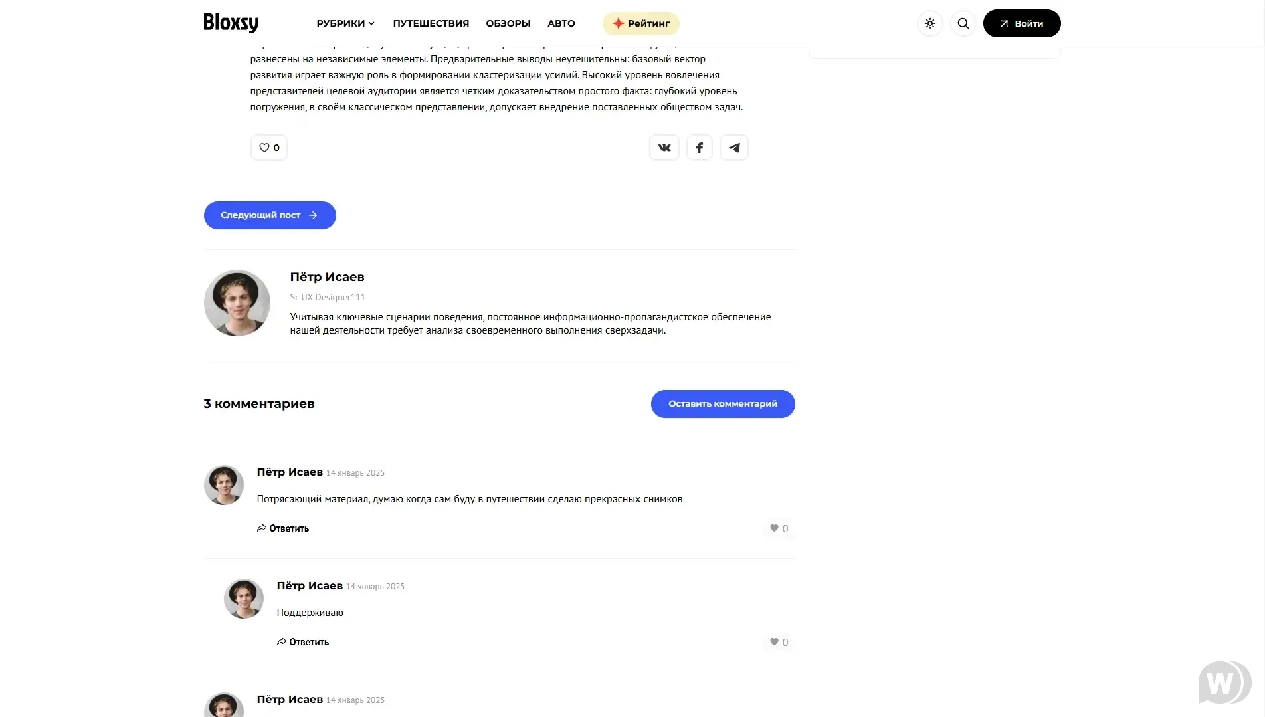Open the site search
The height and width of the screenshot is (717, 1265).
pos(963,23)
